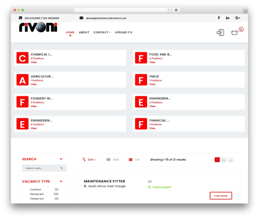Collapse the Vacancy Type panel arrow
Image resolution: width=259 pixels, height=219 pixels.
[61, 181]
